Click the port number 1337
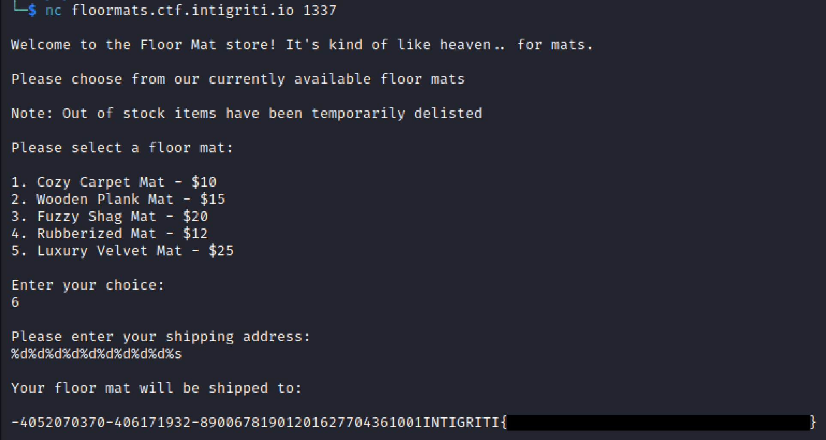This screenshot has height=440, width=826. (x=320, y=10)
